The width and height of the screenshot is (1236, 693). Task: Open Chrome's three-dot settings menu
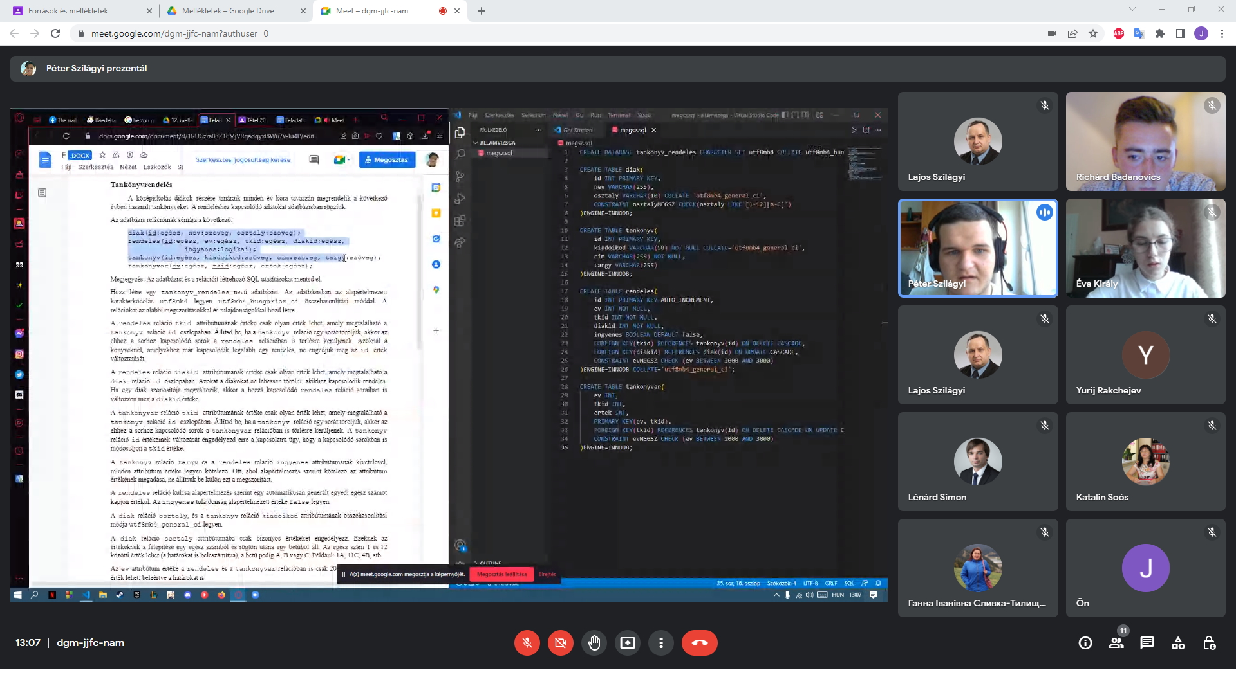pos(1222,33)
